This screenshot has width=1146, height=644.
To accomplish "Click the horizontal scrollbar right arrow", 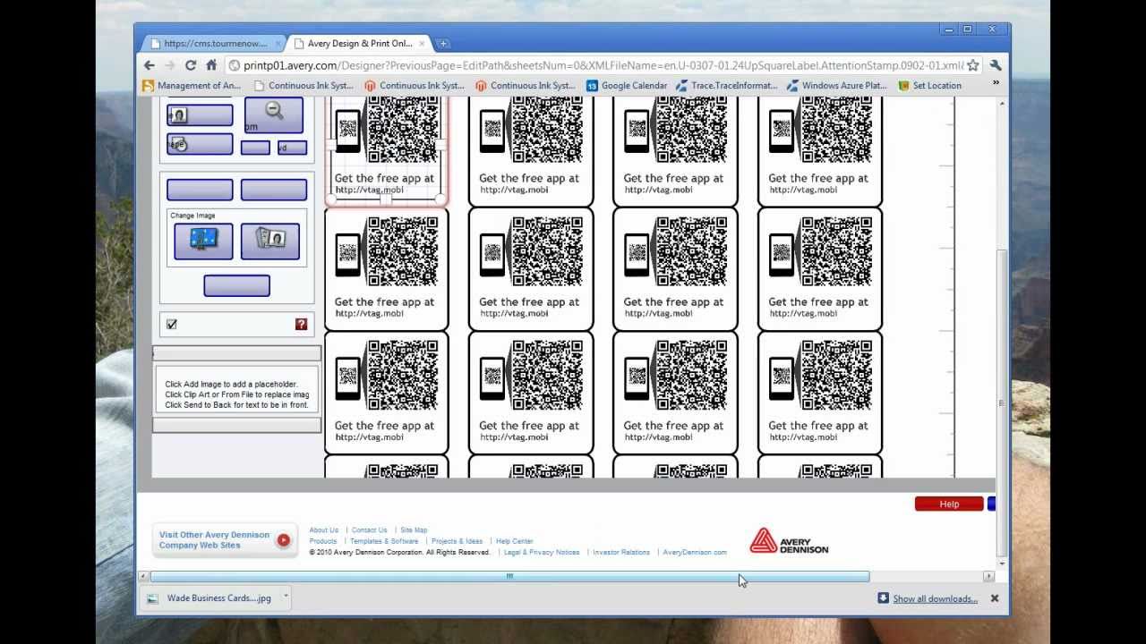I will pyautogui.click(x=988, y=577).
